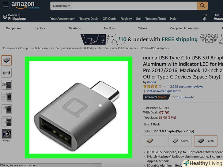Choose the silver adapter option priced $10.99
The width and height of the screenshot is (223, 167).
tap(180, 141)
